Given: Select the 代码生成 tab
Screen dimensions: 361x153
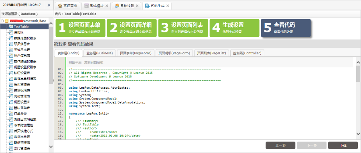Looking at the screenshot, I should pyautogui.click(x=157, y=6).
